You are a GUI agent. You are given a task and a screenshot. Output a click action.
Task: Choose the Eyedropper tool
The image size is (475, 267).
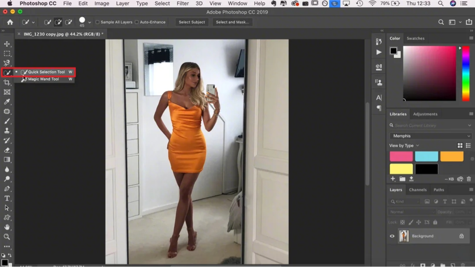pos(7,102)
